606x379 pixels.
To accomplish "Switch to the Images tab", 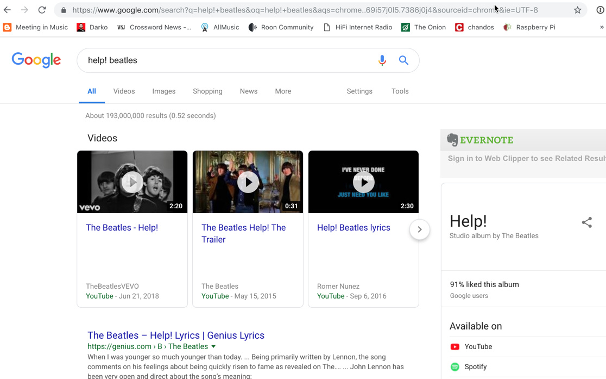I will click(163, 91).
